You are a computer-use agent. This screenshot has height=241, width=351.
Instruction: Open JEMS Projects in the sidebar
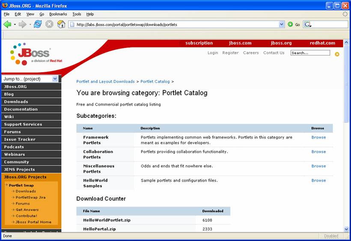31,169
